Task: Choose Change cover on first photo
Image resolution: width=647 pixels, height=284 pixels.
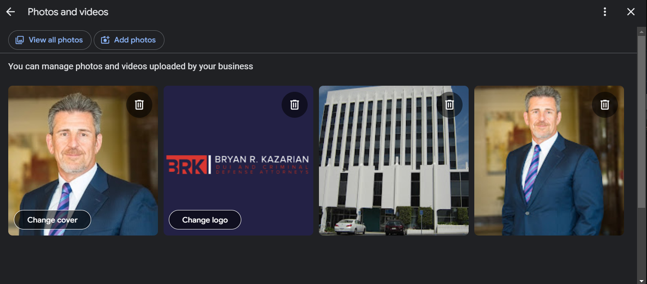Action: (x=53, y=220)
